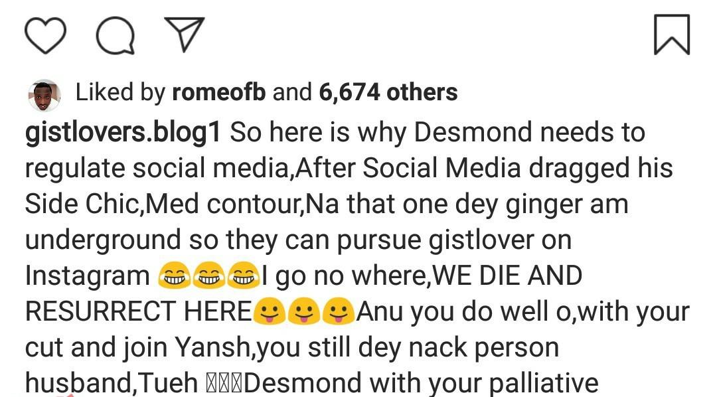The image size is (717, 397).
Task: Open the romeofb username link
Action: coord(219,92)
